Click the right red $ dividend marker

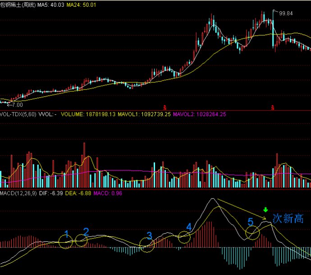point(272,108)
